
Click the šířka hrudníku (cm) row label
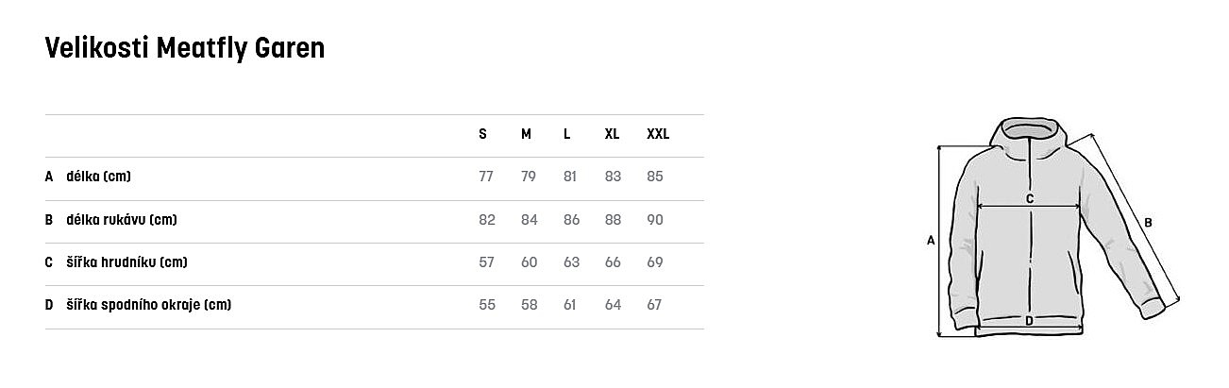point(126,262)
